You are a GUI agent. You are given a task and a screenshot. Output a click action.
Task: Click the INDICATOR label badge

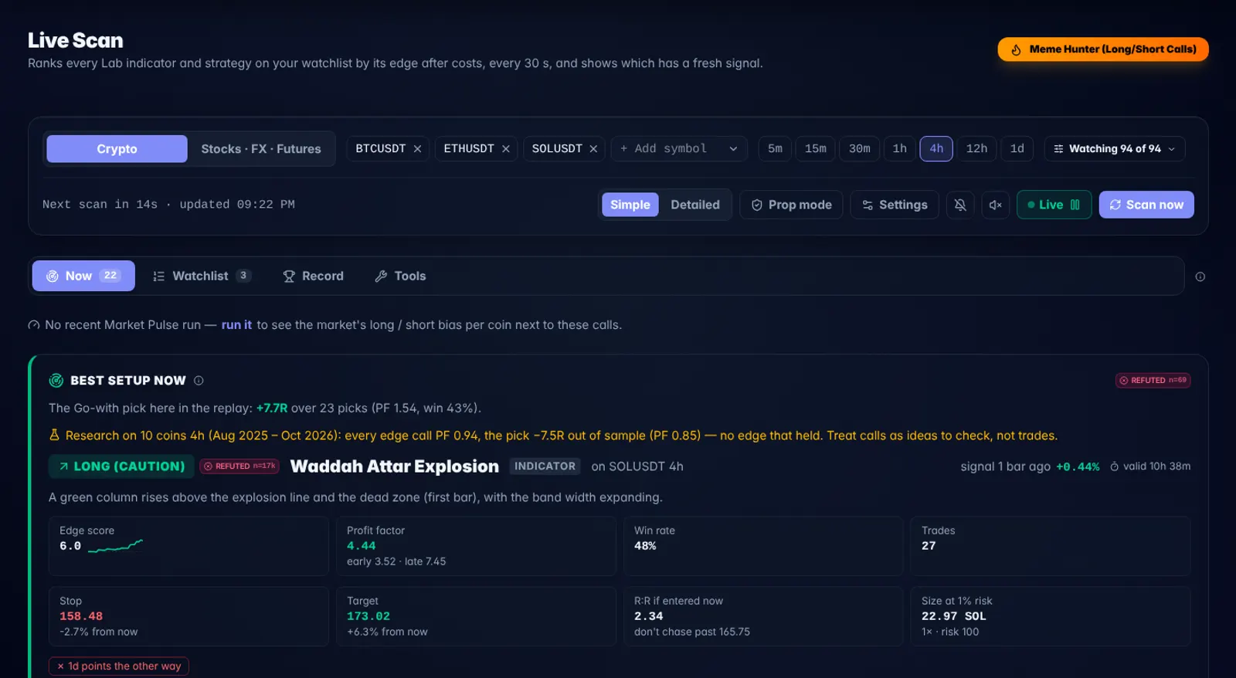(x=545, y=466)
